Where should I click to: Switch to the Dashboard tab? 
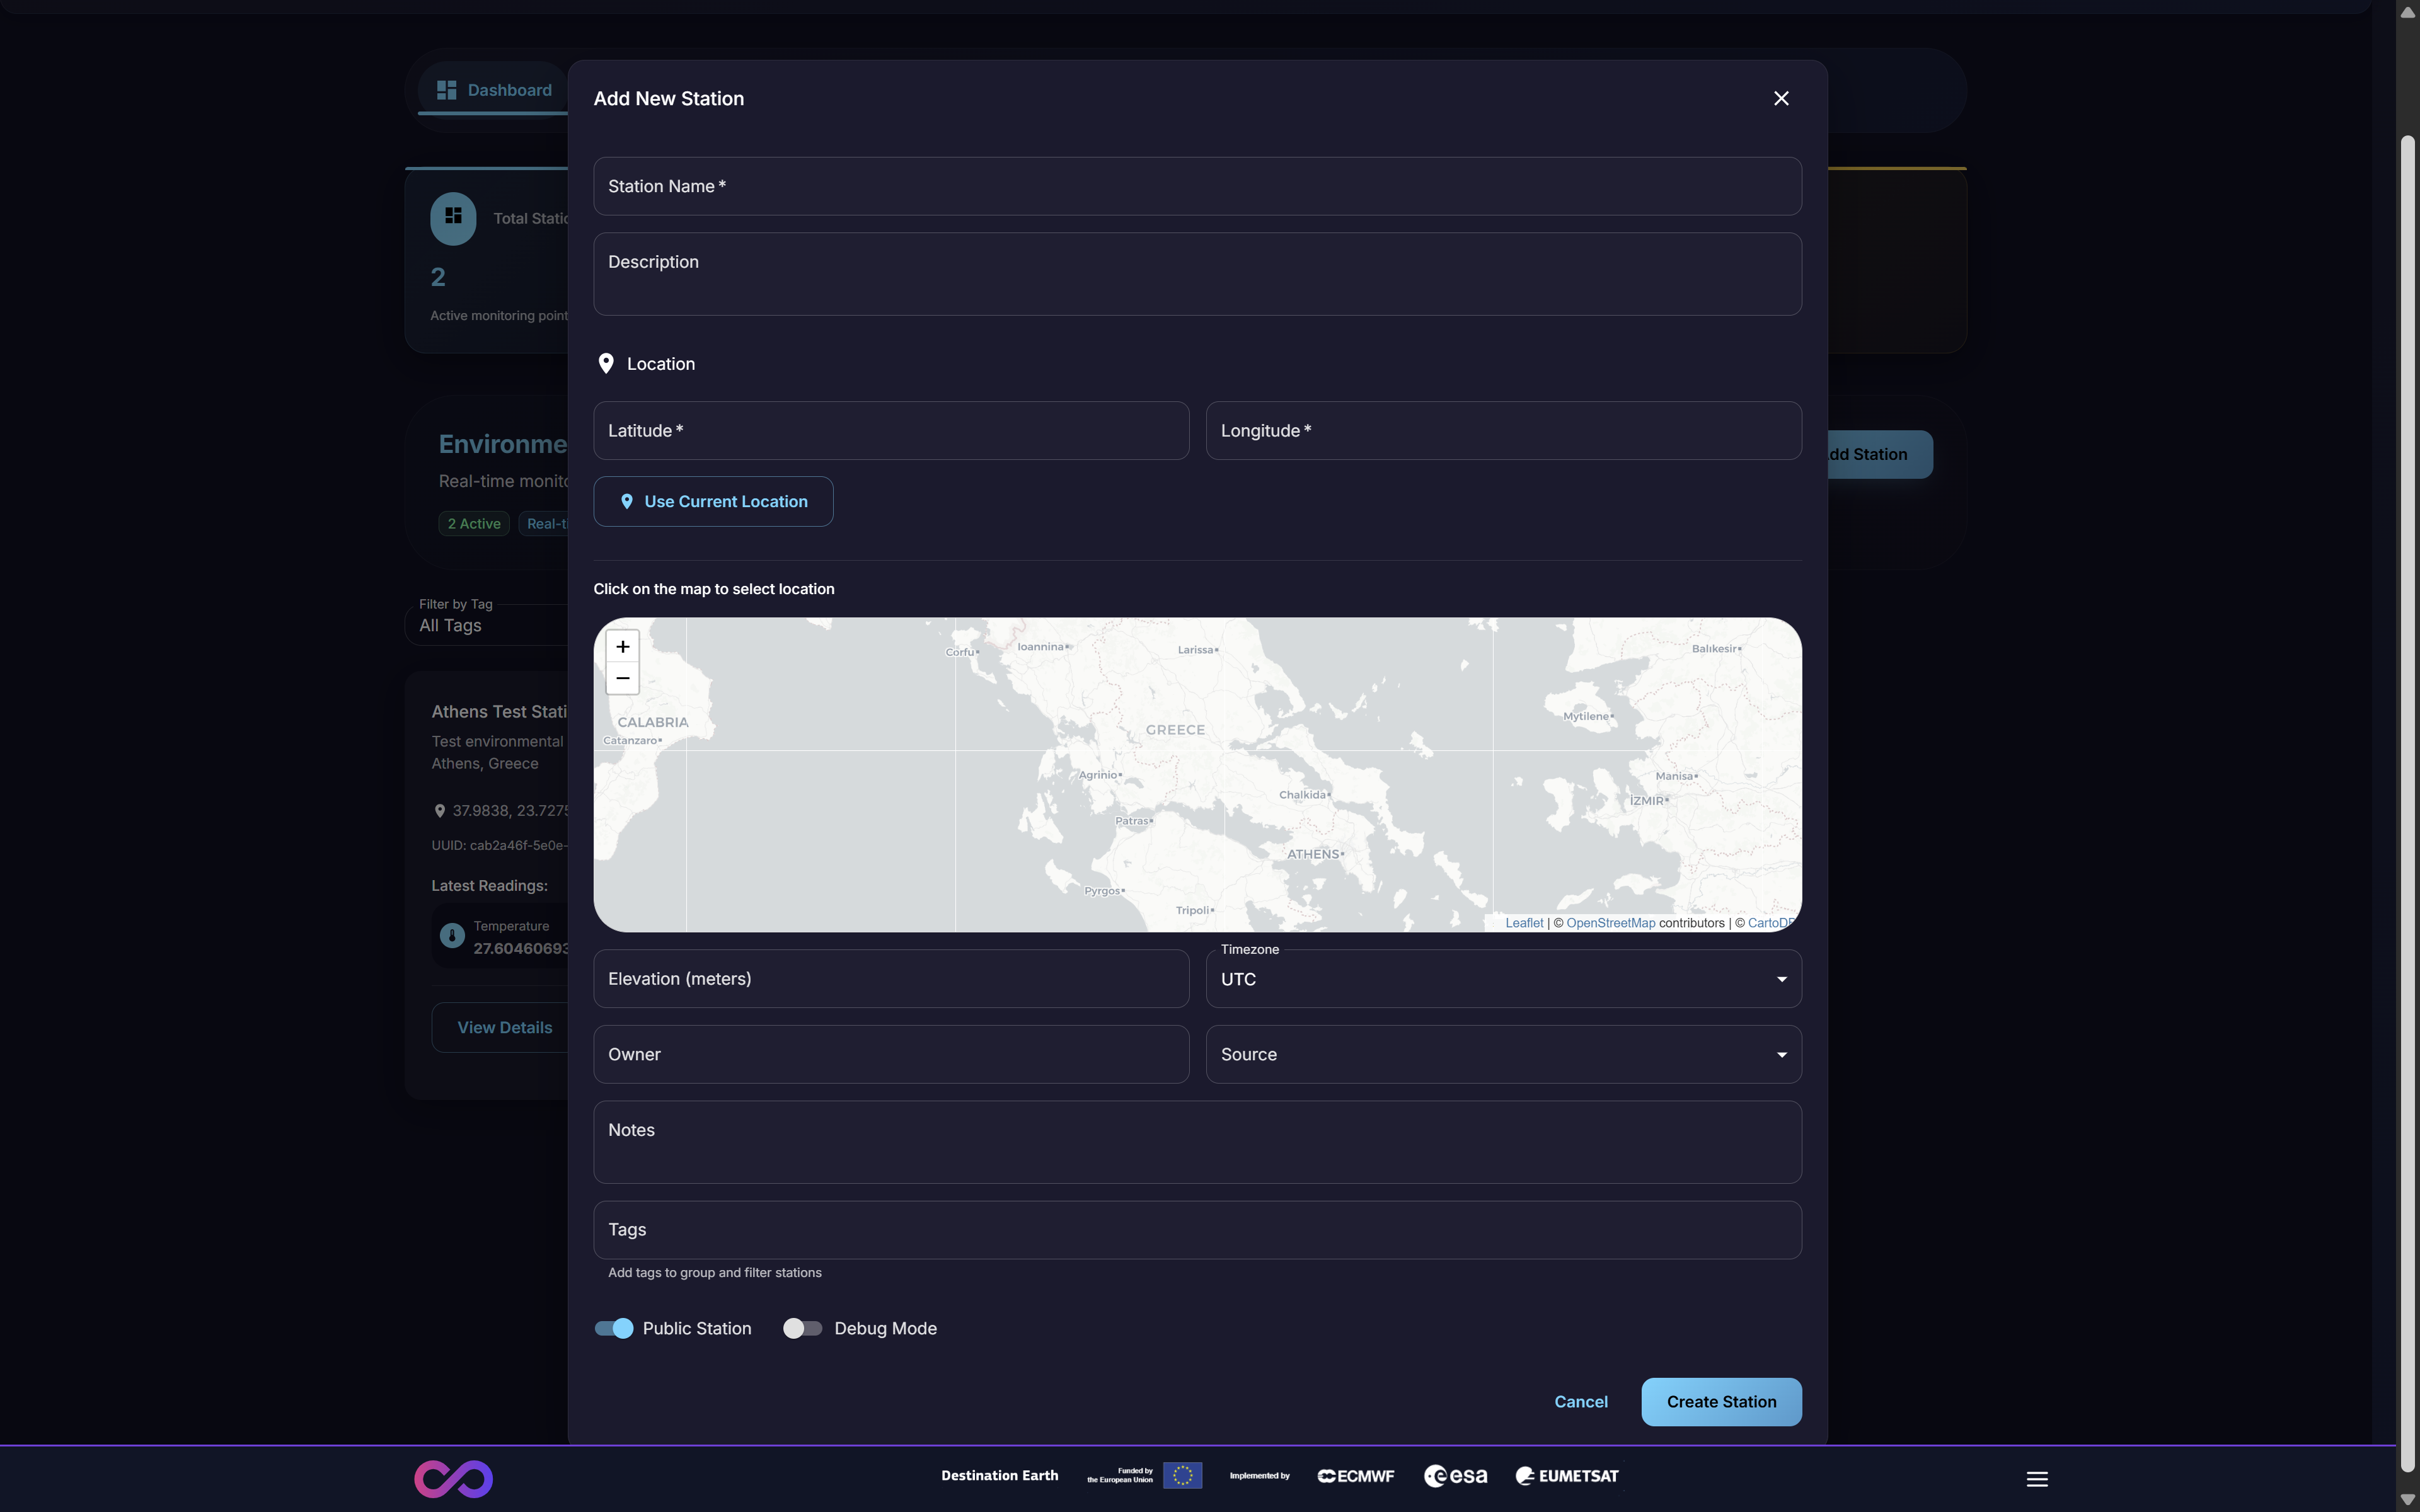494,90
